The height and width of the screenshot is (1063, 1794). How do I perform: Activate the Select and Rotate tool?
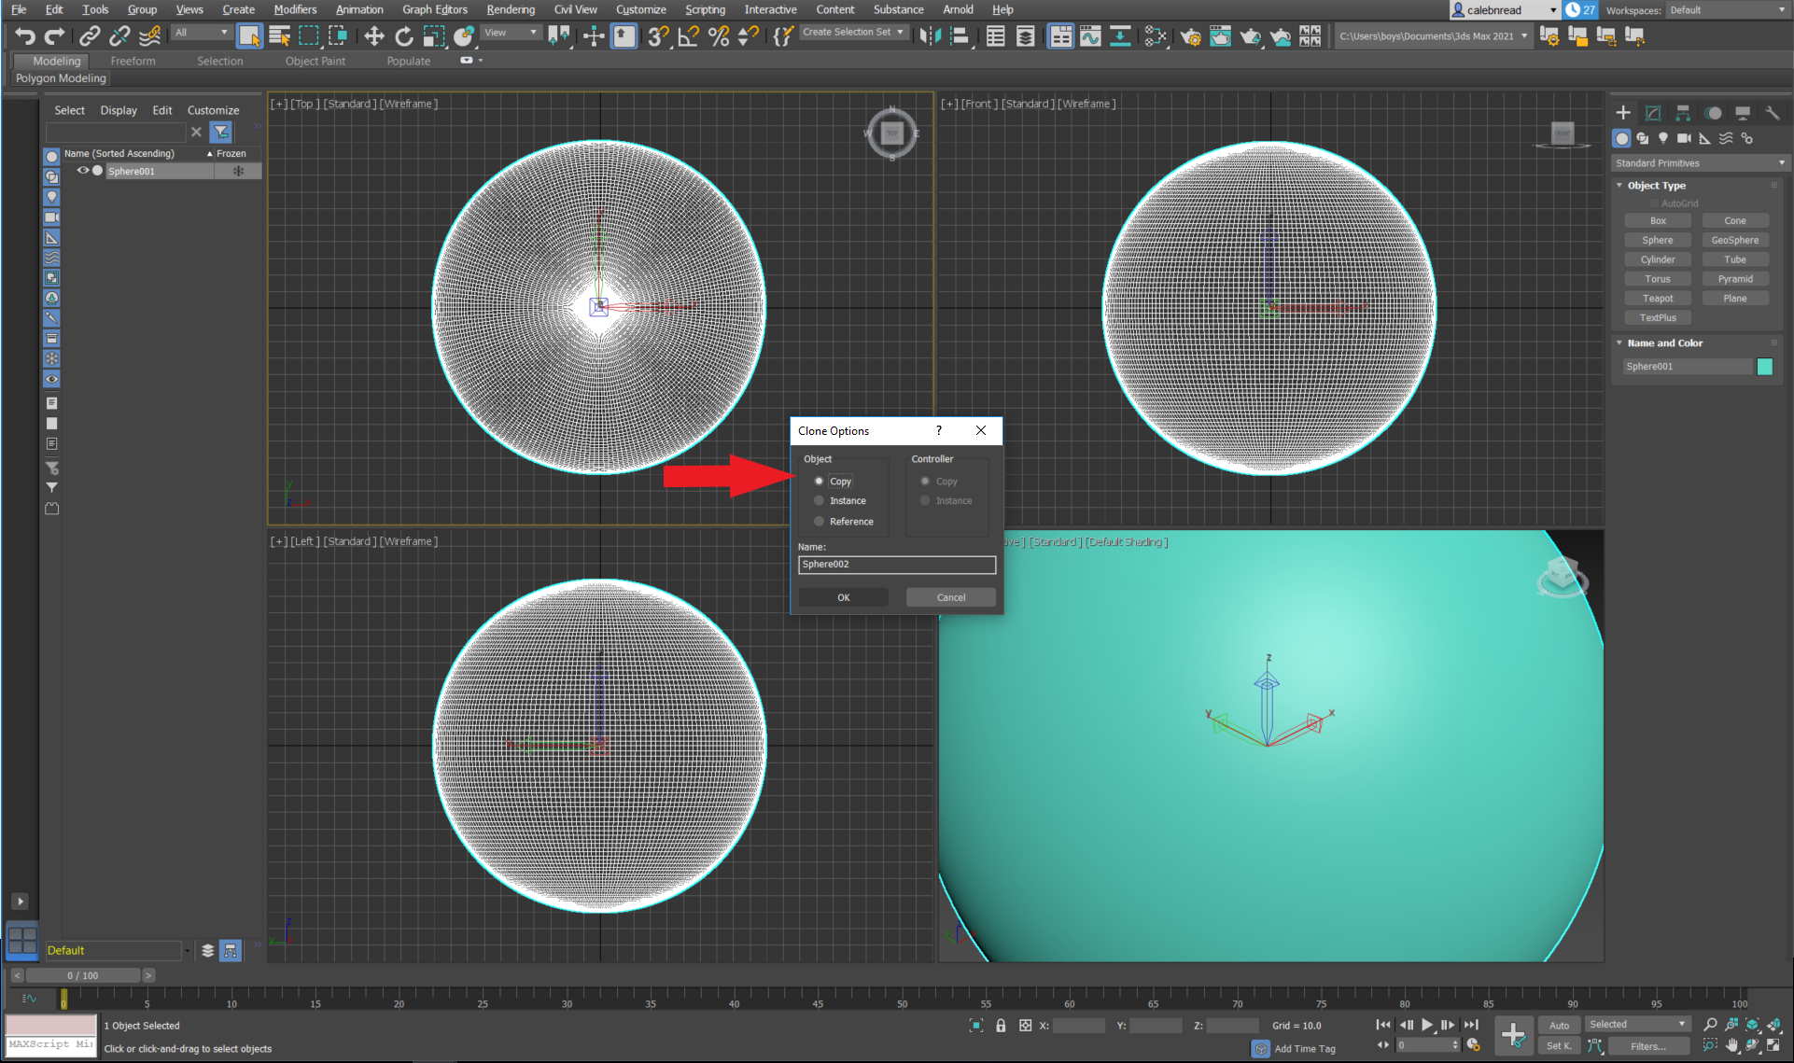(404, 35)
